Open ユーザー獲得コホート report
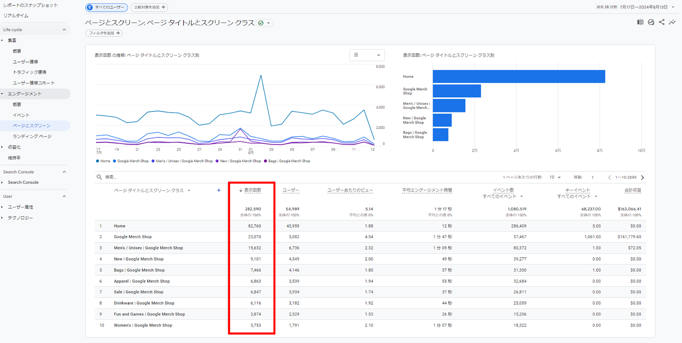 [34, 83]
